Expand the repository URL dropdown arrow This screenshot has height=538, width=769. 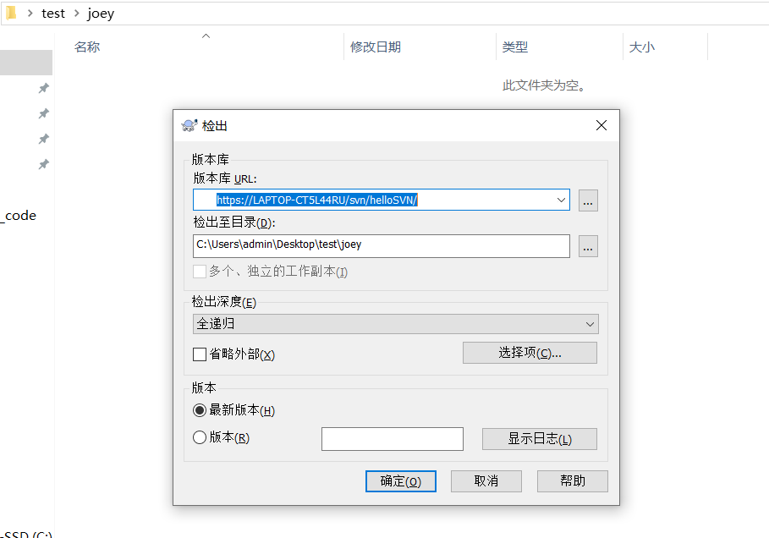tap(561, 200)
